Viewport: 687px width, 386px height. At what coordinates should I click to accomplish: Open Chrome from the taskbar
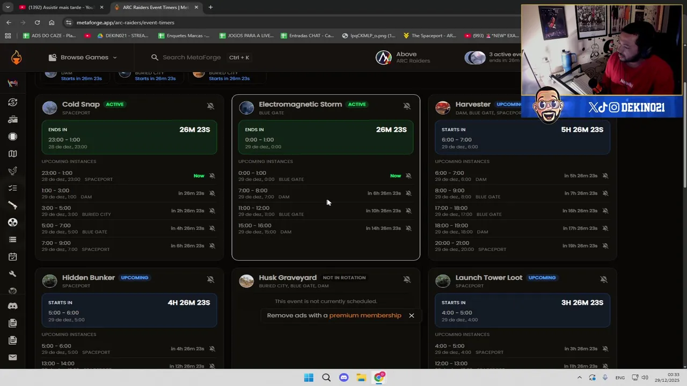(379, 377)
